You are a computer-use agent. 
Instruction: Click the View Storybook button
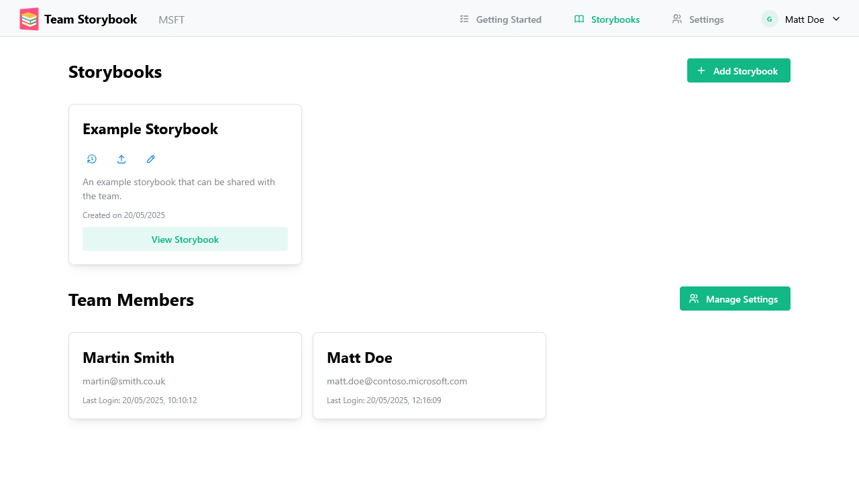click(x=185, y=239)
